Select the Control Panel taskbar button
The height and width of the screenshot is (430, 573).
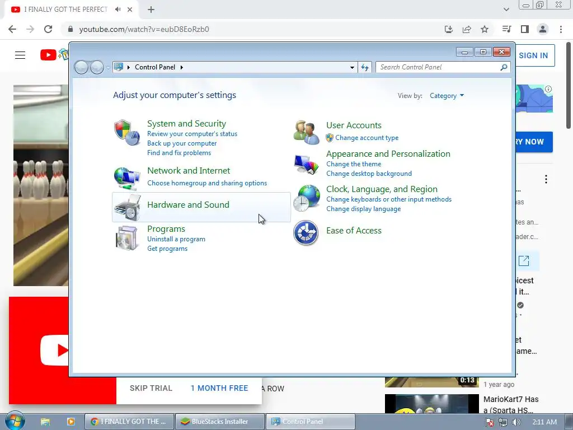tap(310, 422)
